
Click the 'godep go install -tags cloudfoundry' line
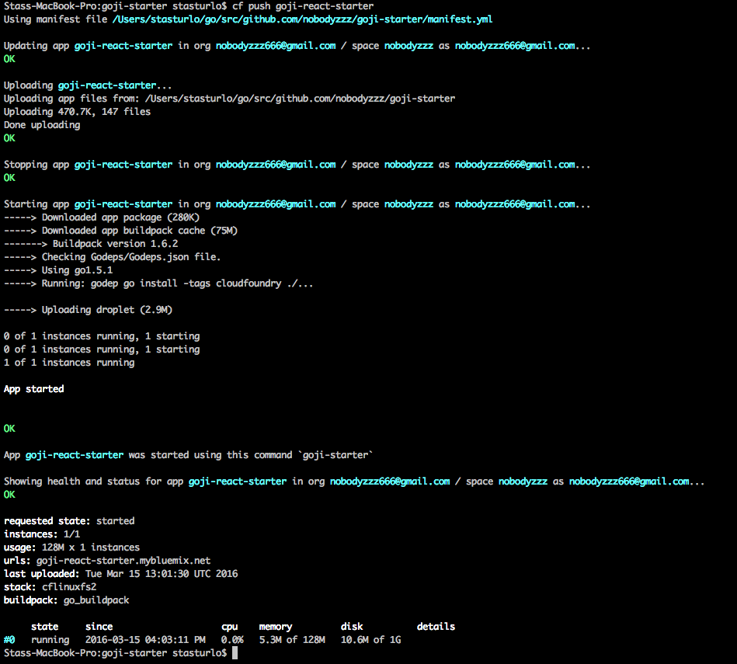[158, 283]
